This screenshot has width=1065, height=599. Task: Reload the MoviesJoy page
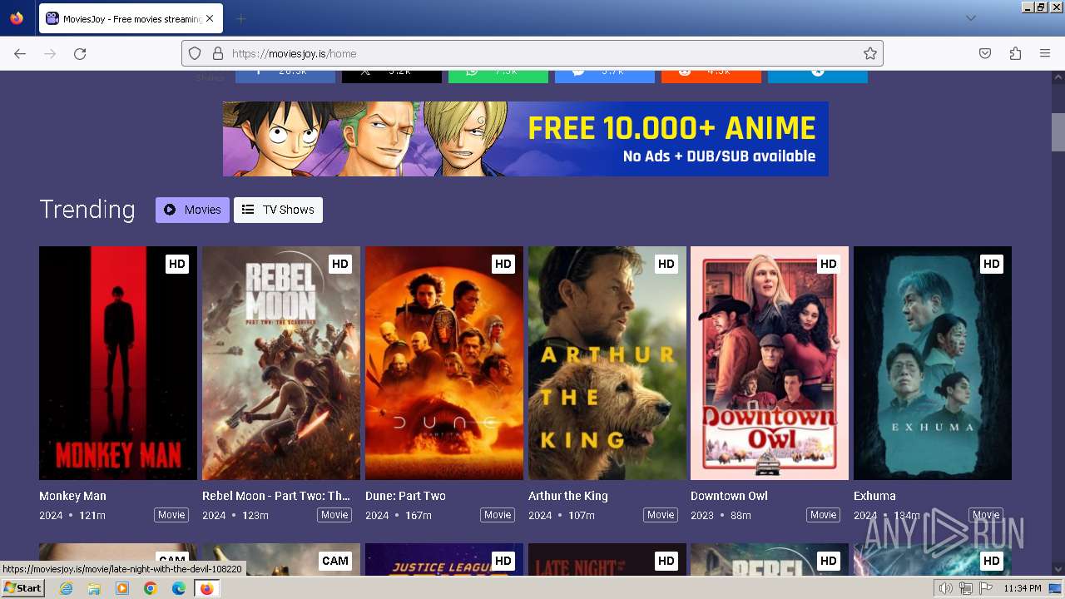pyautogui.click(x=80, y=53)
